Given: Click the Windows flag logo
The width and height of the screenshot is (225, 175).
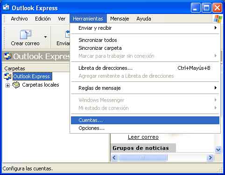Looking at the screenshot, I should pos(218,19).
